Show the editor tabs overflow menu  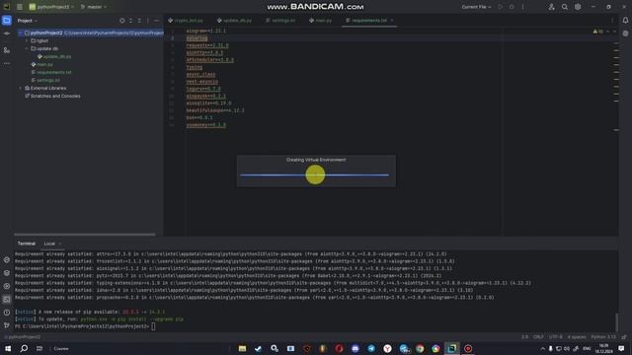click(612, 21)
